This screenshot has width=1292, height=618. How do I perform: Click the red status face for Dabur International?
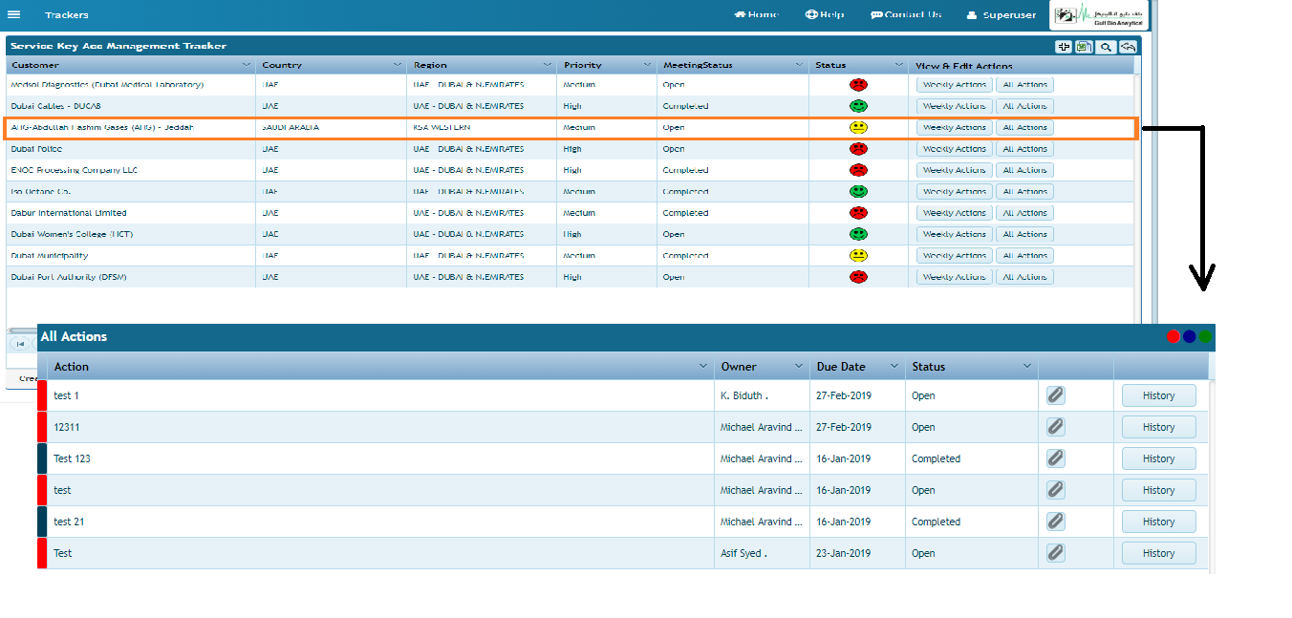point(858,213)
